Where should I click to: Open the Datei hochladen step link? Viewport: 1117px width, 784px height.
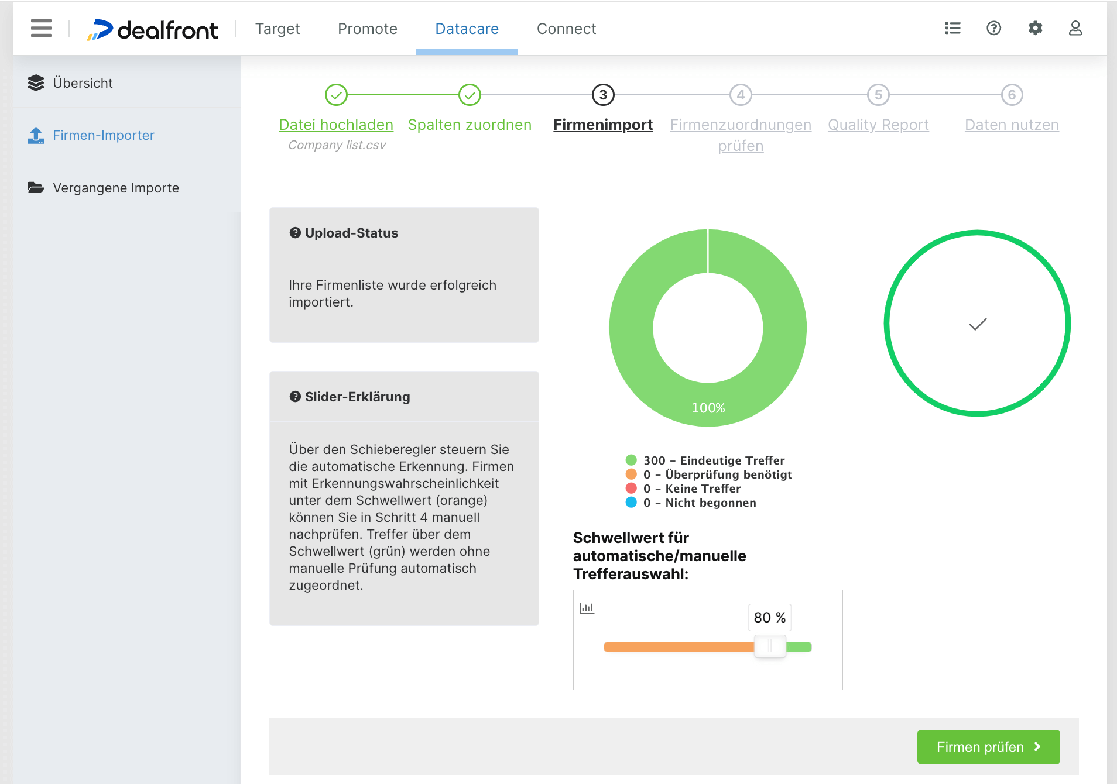pos(335,125)
